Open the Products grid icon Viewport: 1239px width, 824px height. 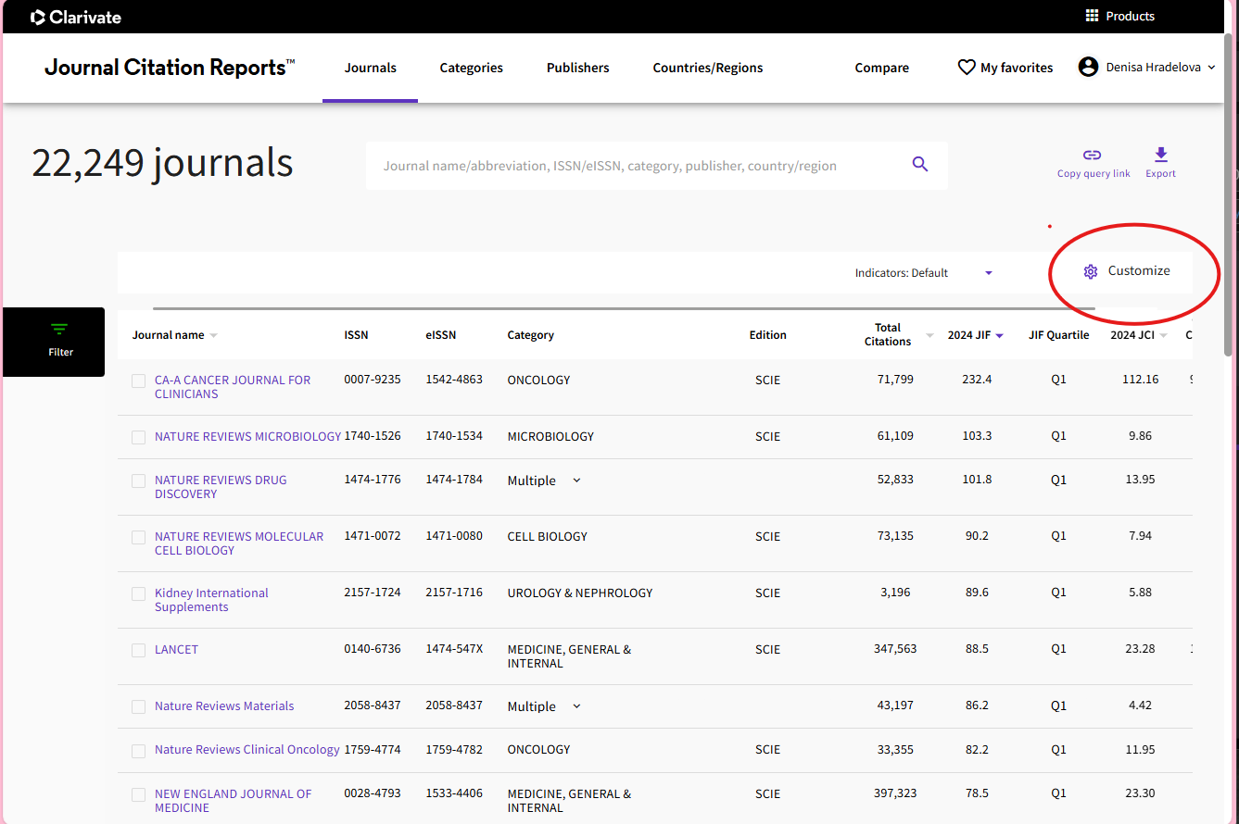1092,16
